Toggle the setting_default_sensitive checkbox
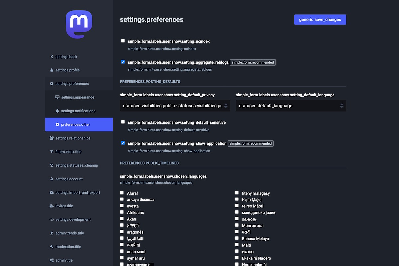Screen dimensions: 399x266 pyautogui.click(x=123, y=122)
